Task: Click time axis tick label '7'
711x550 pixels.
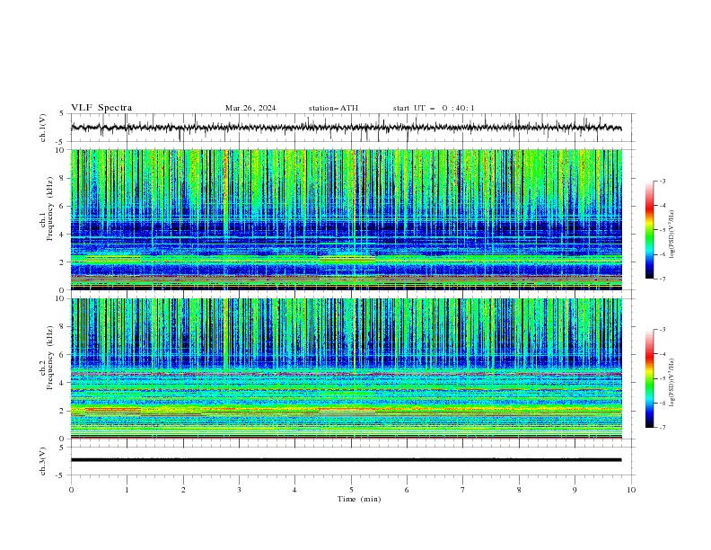Action: [x=463, y=490]
